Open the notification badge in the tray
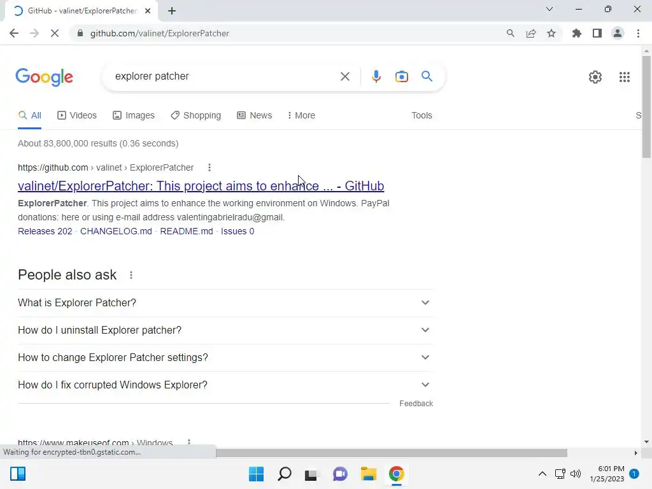The image size is (652, 489). (634, 474)
